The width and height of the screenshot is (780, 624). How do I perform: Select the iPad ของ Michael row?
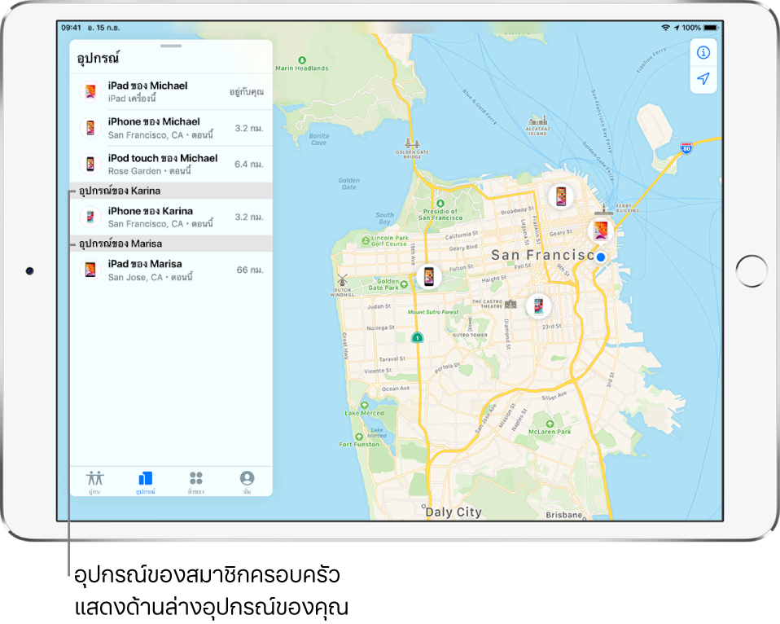point(171,92)
